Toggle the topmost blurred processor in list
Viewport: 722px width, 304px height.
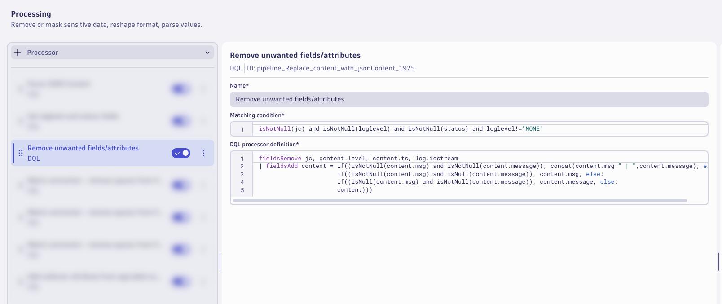(181, 89)
